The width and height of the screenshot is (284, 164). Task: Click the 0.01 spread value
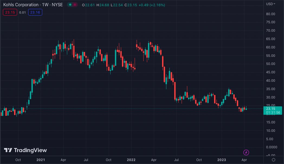(x=22, y=12)
